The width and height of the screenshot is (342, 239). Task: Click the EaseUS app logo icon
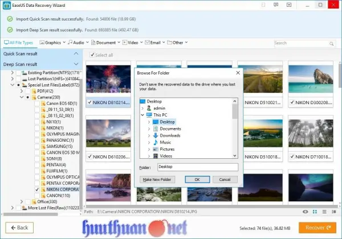coord(6,5)
